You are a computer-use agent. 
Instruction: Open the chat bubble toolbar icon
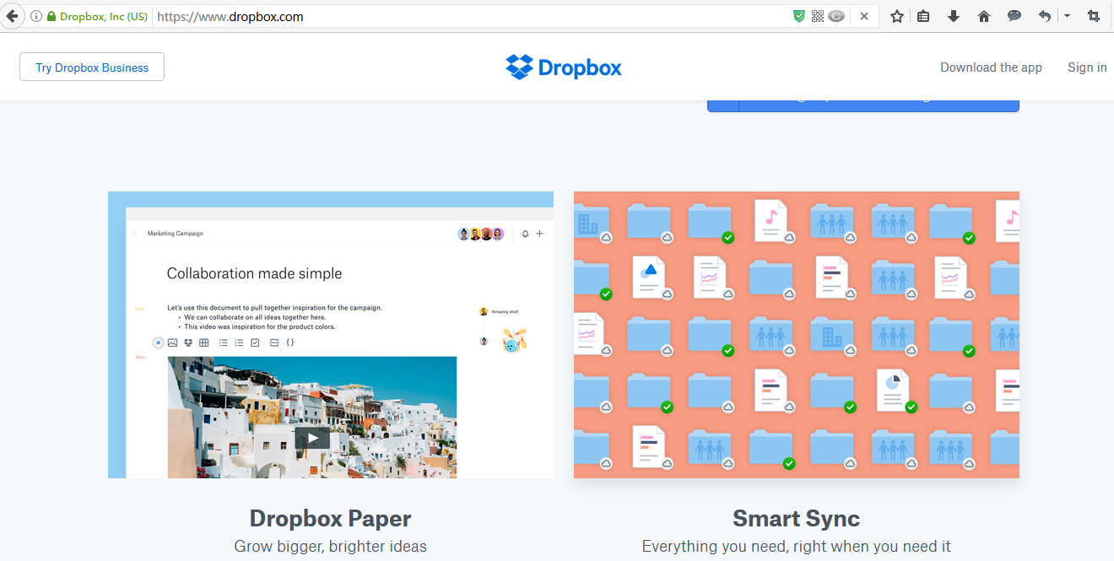(1014, 16)
